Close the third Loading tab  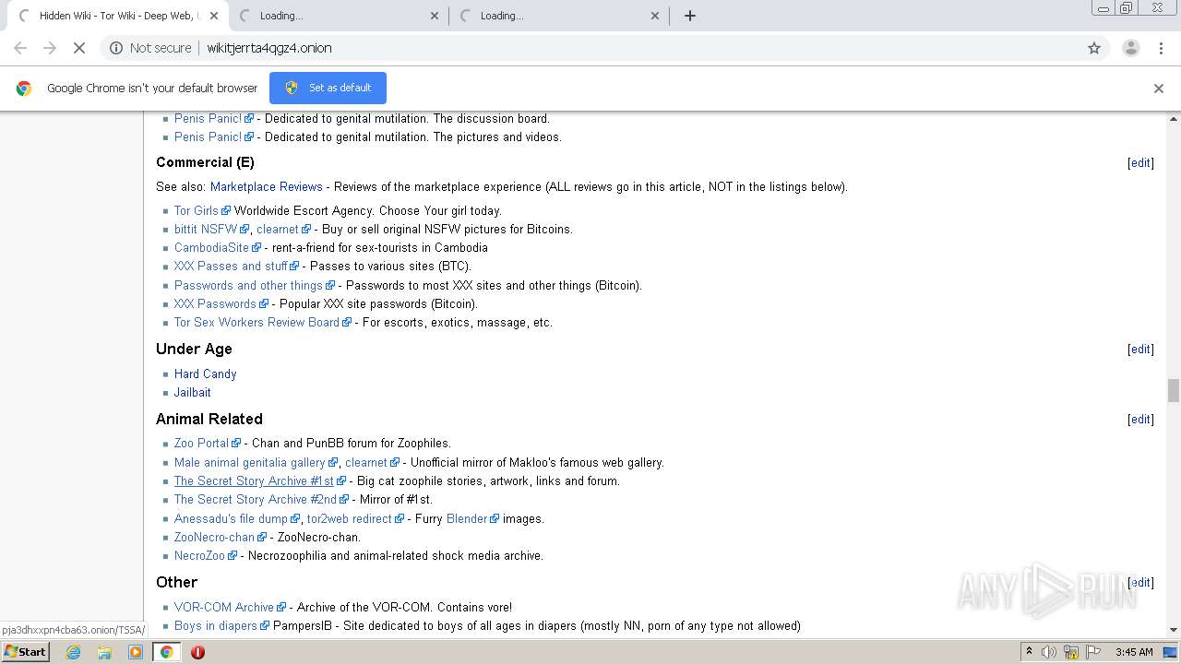coord(655,16)
